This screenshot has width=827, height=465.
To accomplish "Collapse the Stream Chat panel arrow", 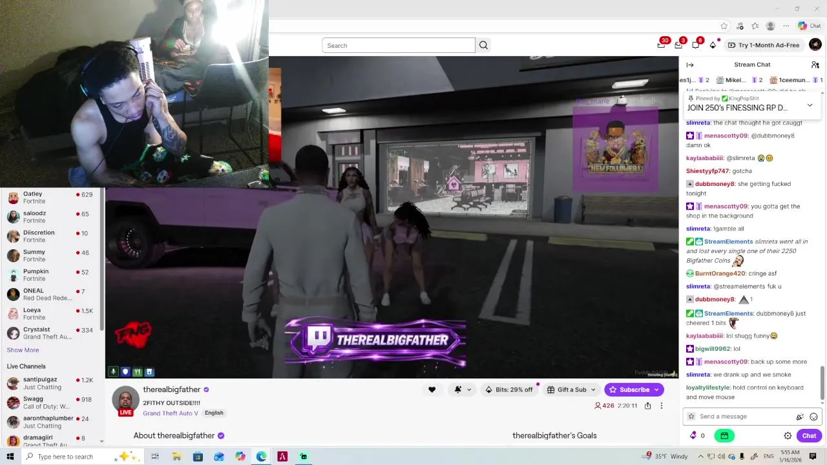I will pos(690,65).
